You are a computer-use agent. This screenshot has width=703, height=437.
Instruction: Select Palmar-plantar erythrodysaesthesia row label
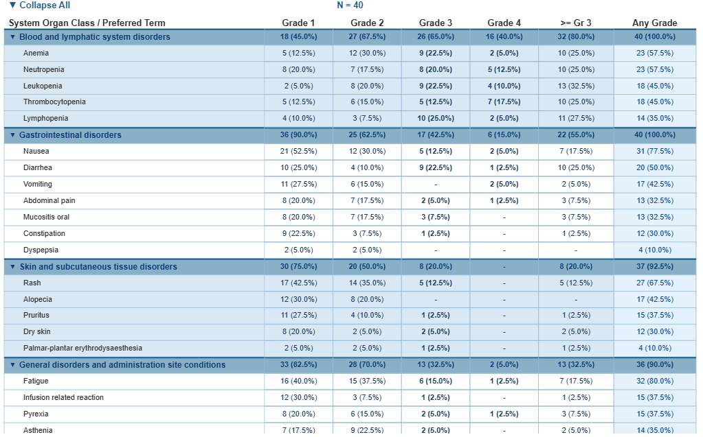tap(82, 349)
